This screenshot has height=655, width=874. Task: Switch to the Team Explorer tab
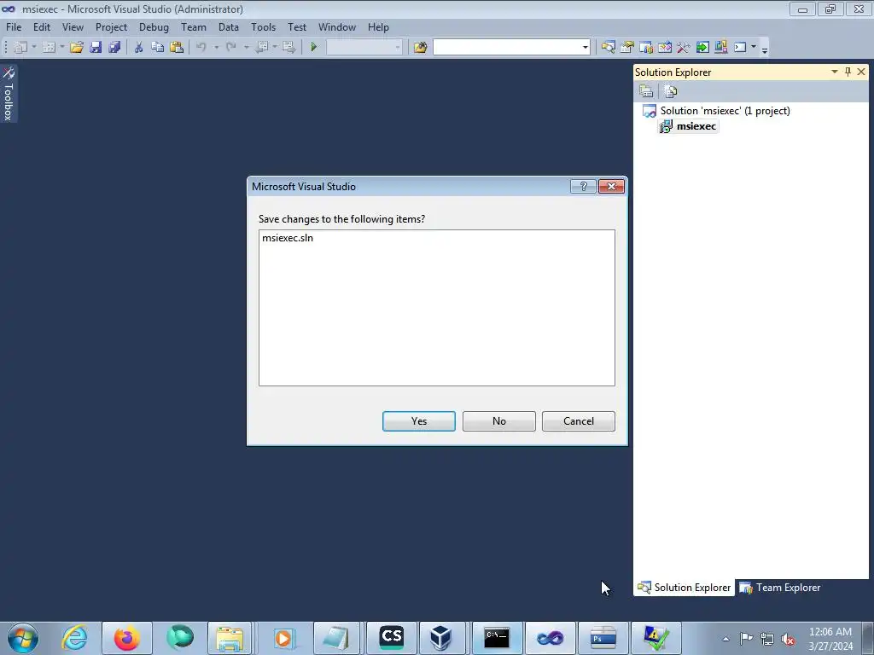point(780,588)
